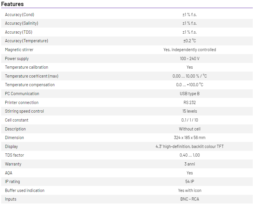Select the Printer connection label
This screenshot has width=253, height=204.
pos(22,103)
